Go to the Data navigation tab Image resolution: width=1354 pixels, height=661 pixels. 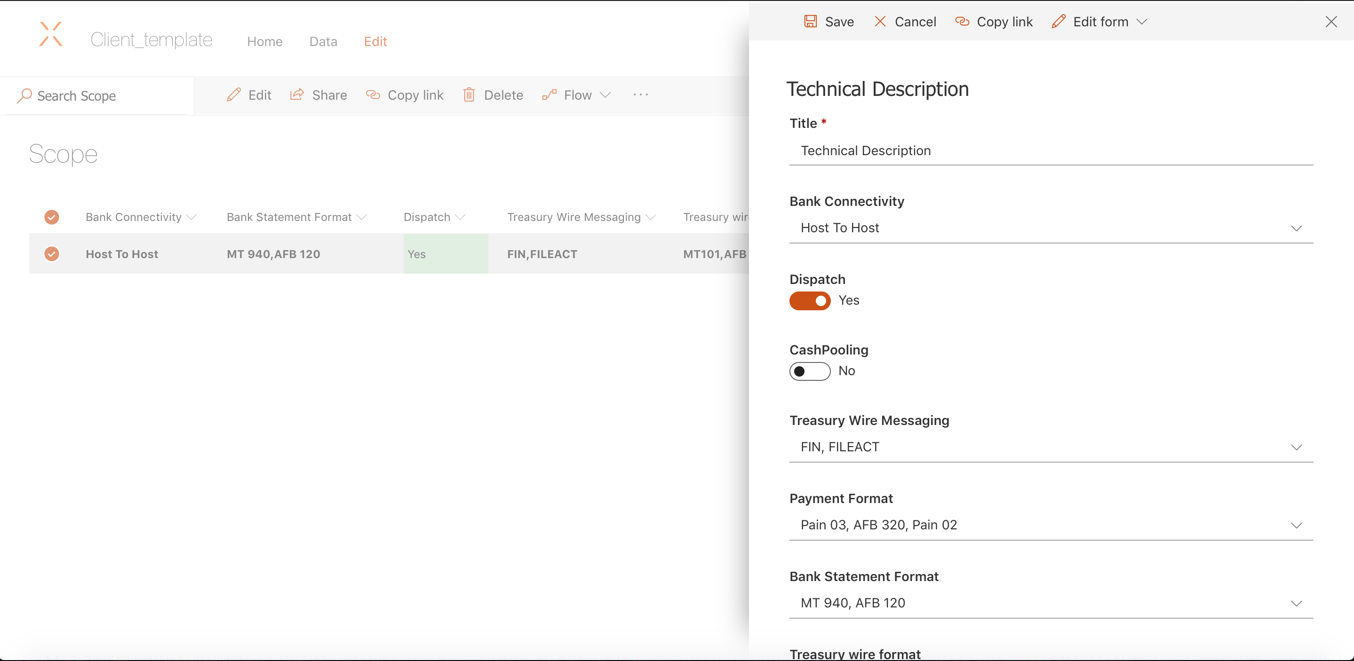point(323,41)
